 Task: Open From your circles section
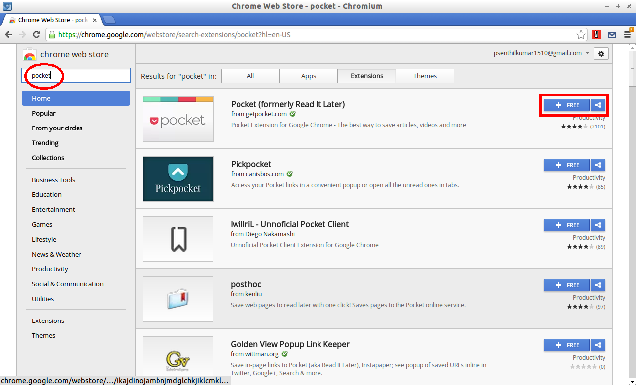click(57, 128)
